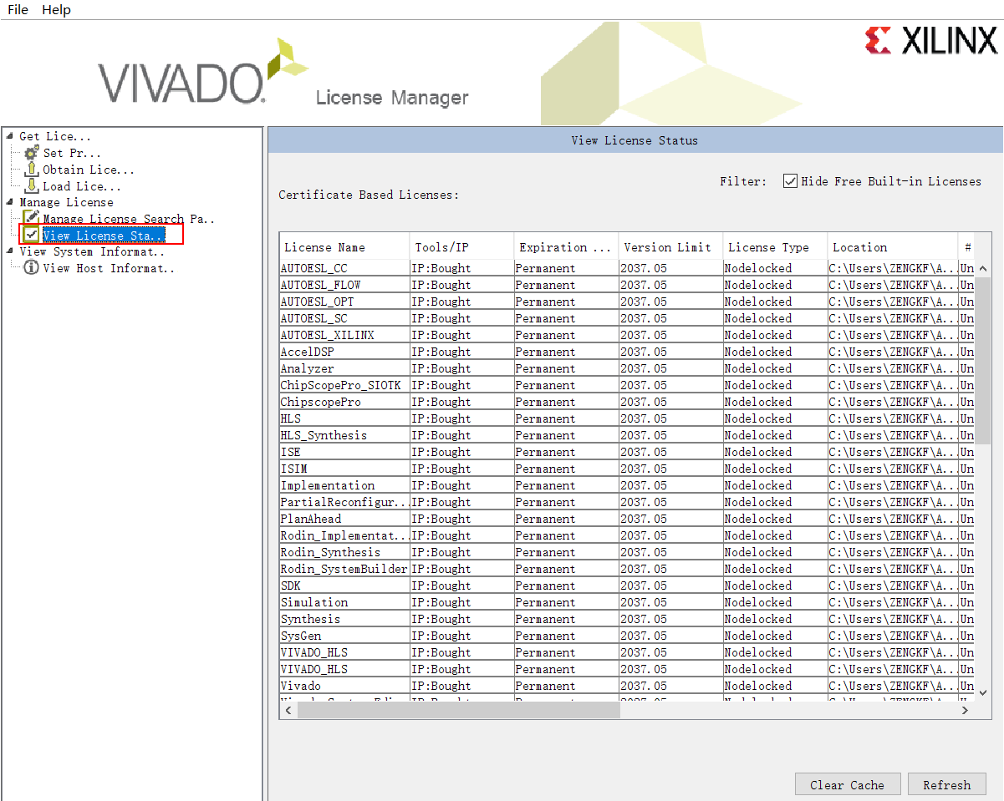Collapse the View System Information node
The height and width of the screenshot is (801, 1004).
(x=9, y=251)
